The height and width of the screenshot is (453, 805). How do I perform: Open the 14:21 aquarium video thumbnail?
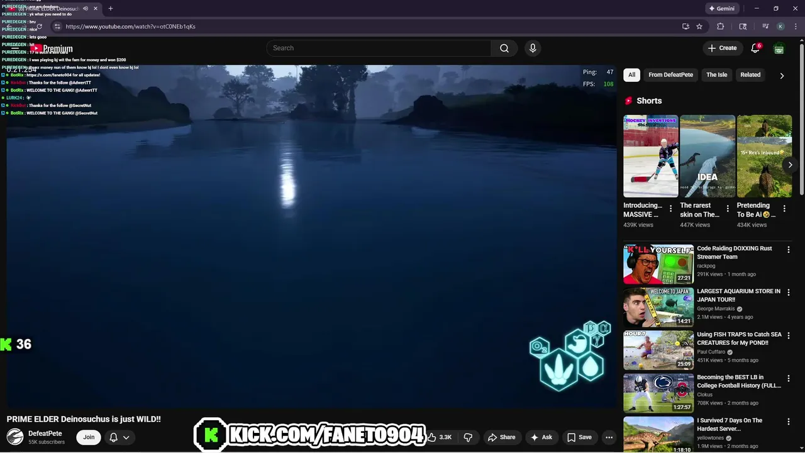[x=658, y=307]
